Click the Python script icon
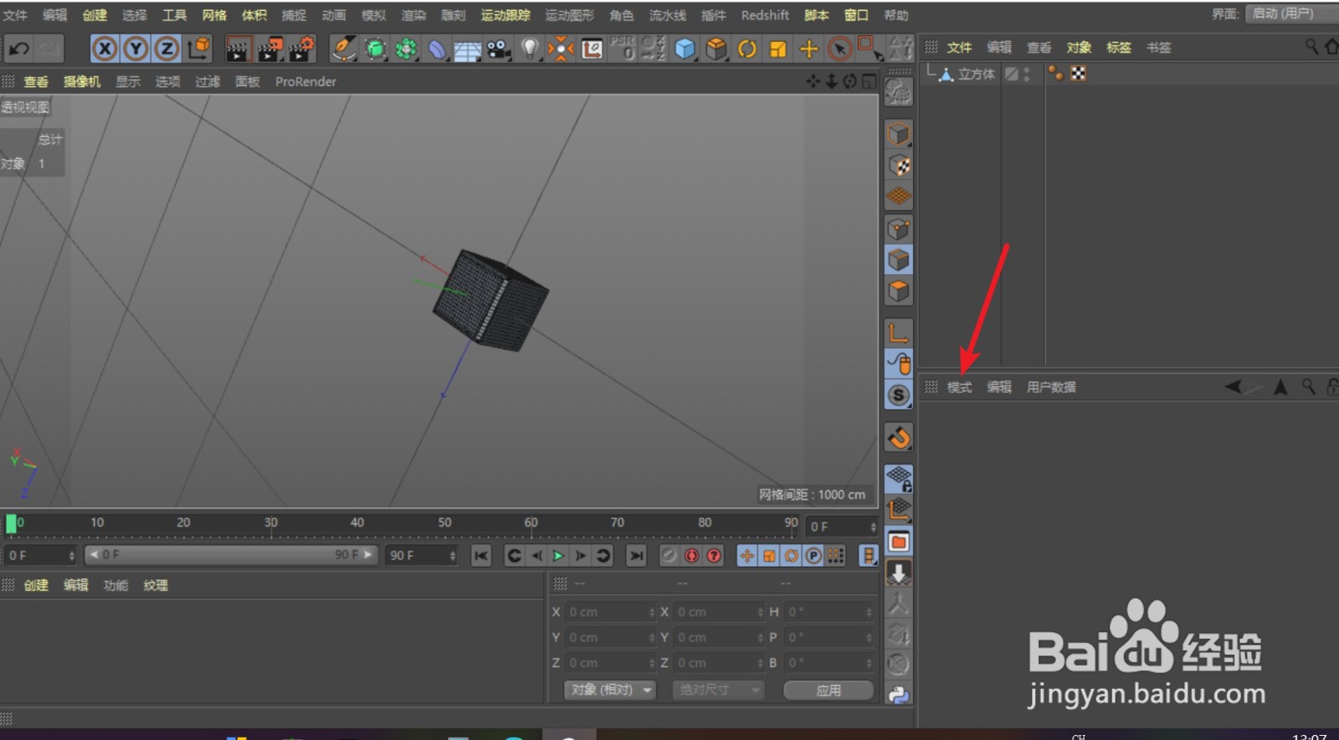Screen dimensions: 1339x740 [899, 694]
